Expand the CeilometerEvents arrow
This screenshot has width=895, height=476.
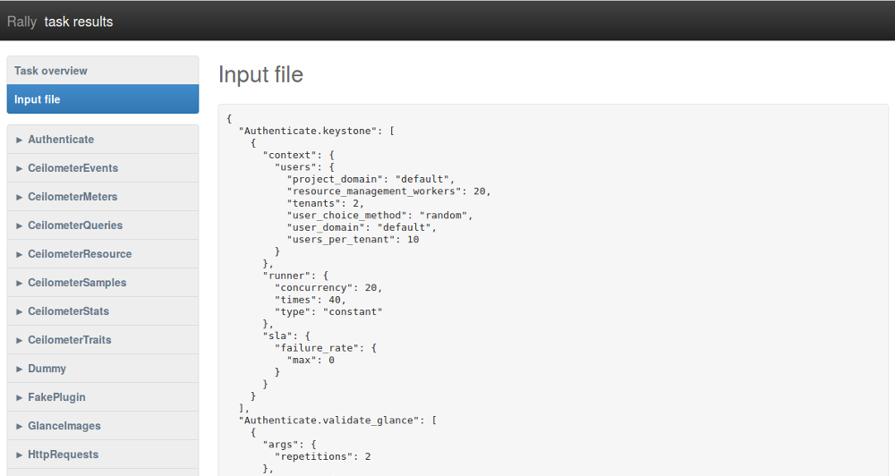(x=20, y=169)
